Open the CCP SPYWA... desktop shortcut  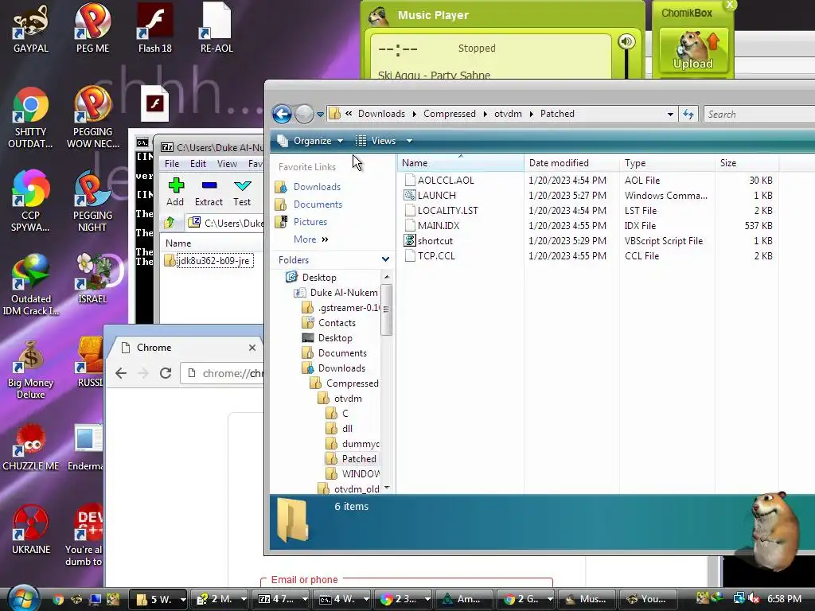(31, 201)
